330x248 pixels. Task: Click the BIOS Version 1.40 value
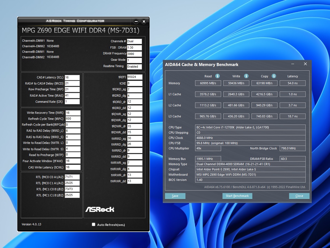tap(250, 180)
